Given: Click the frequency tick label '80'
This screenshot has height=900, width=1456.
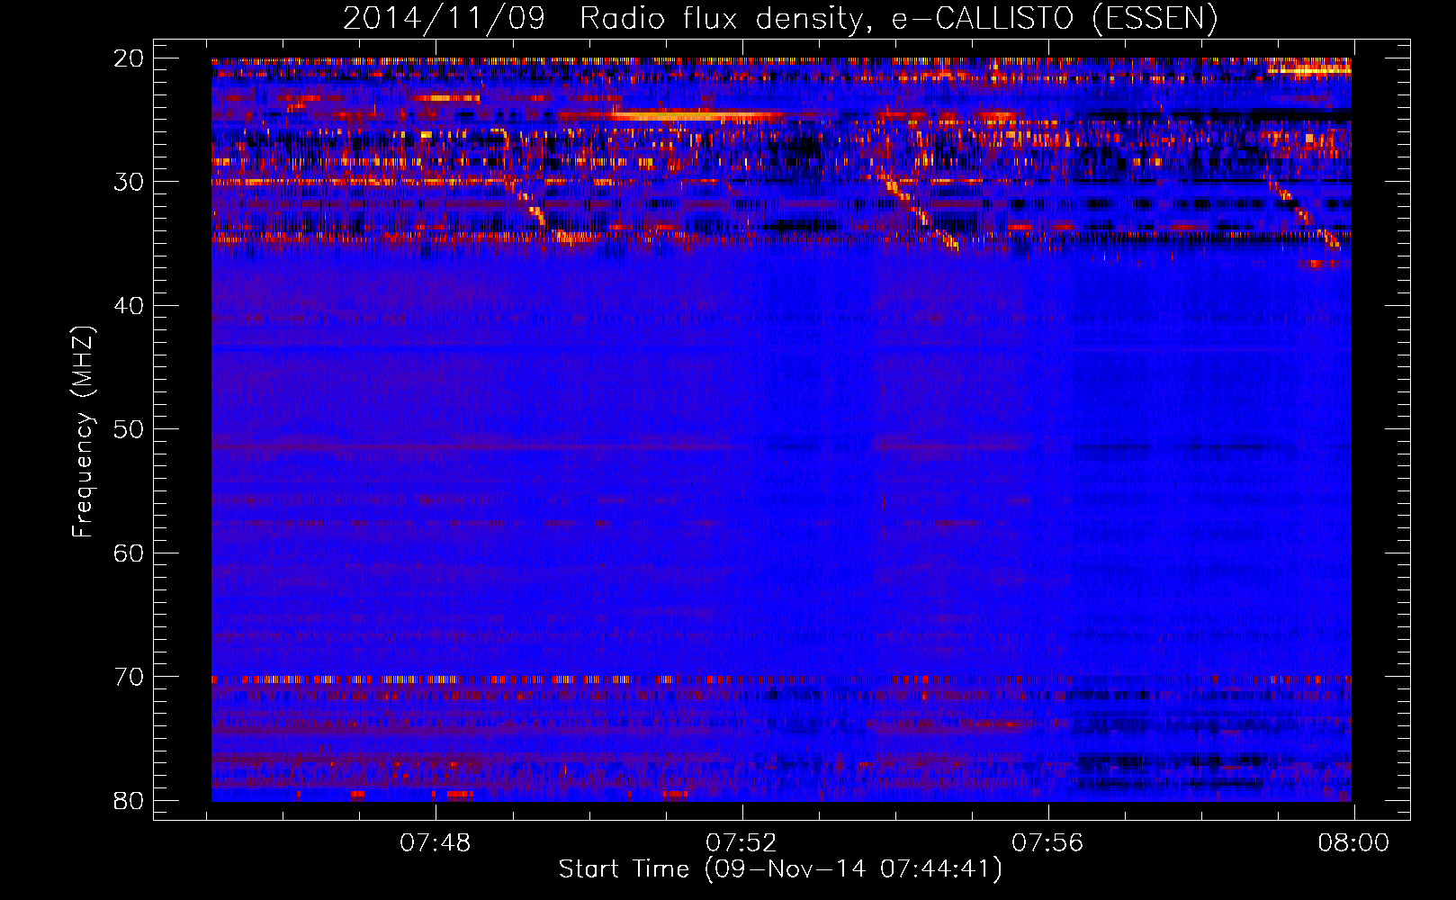Looking at the screenshot, I should coord(129,800).
